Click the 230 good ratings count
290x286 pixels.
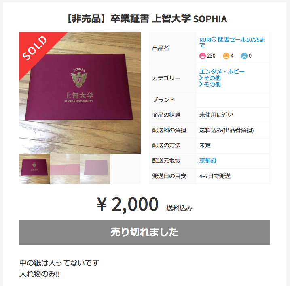211,56
